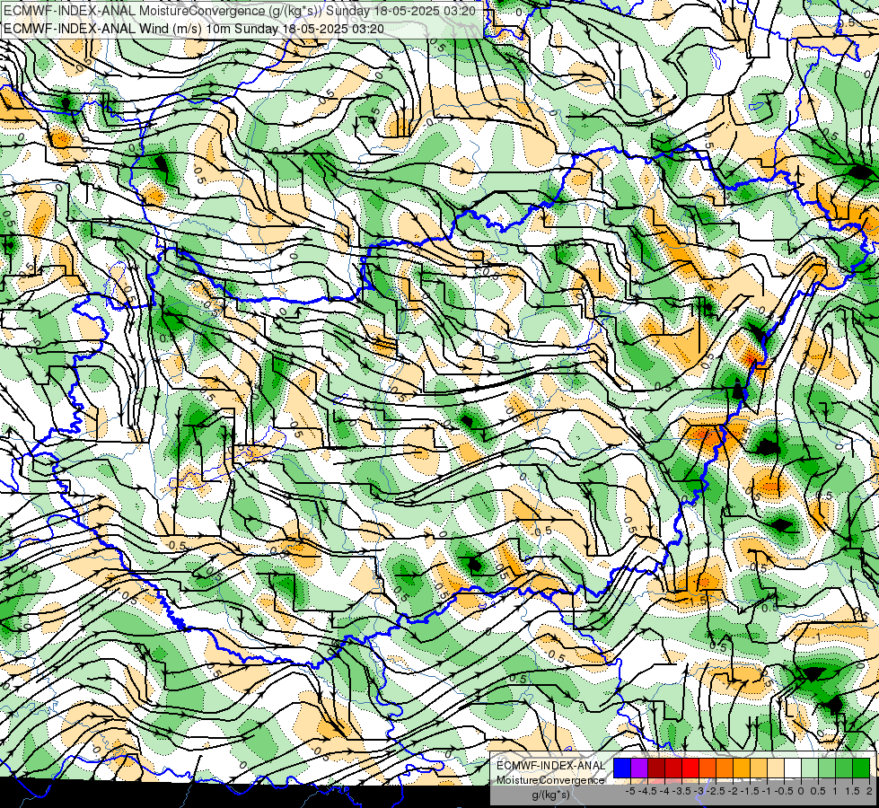Click the darkest green swatch between 1.5 and 2

tap(861, 768)
